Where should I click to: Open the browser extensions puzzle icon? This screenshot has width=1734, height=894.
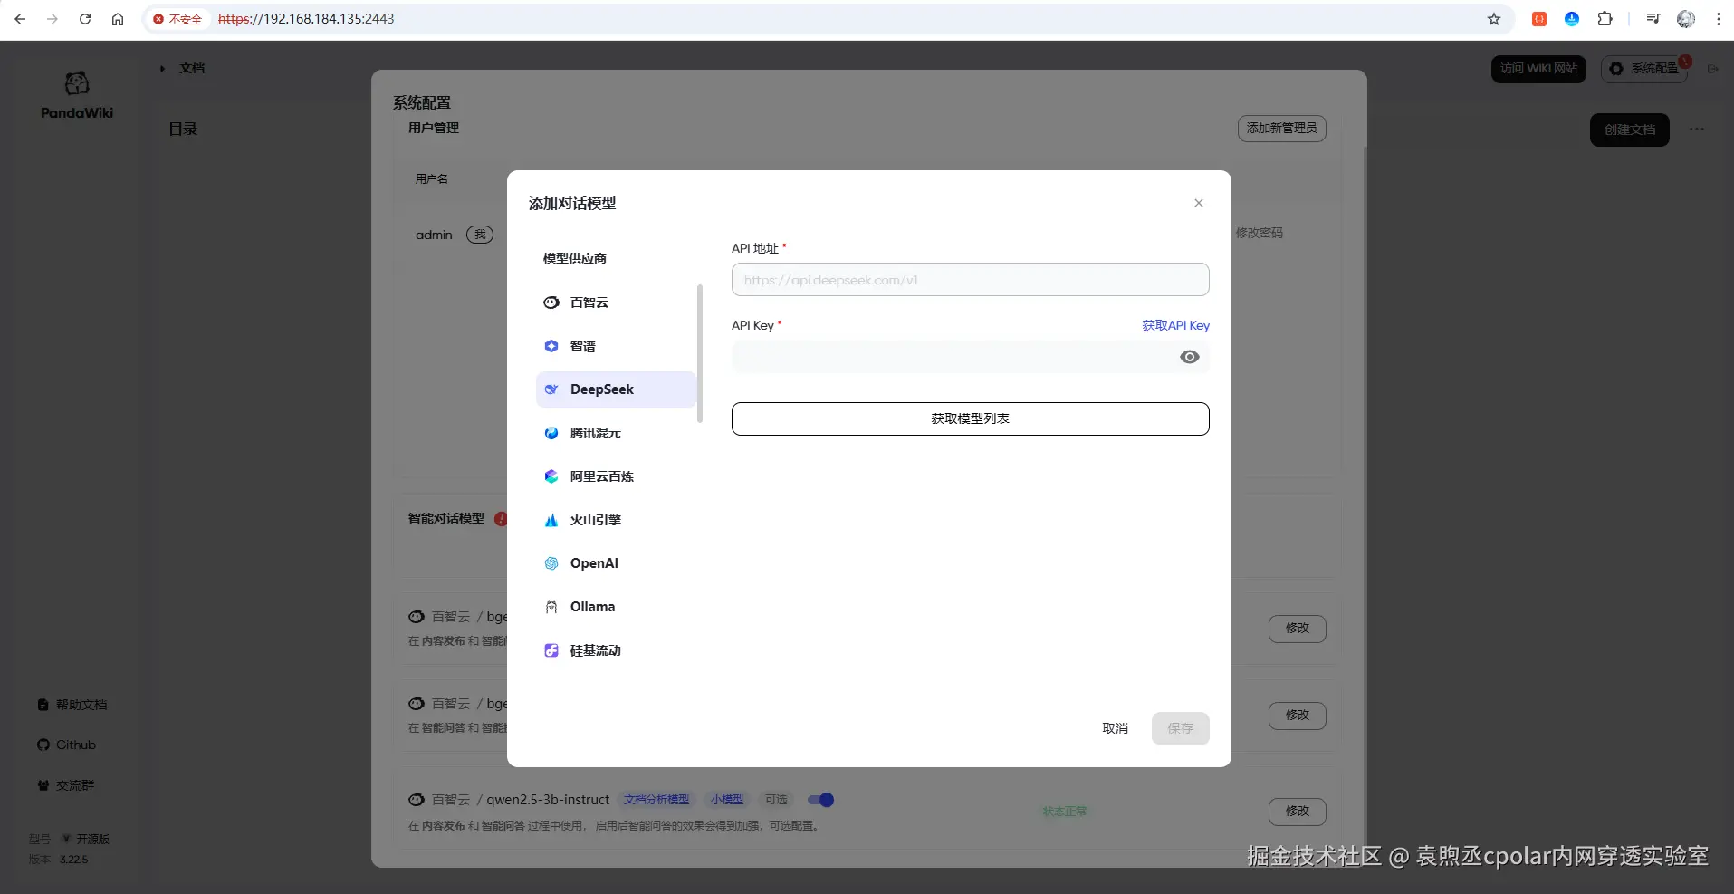pos(1605,19)
